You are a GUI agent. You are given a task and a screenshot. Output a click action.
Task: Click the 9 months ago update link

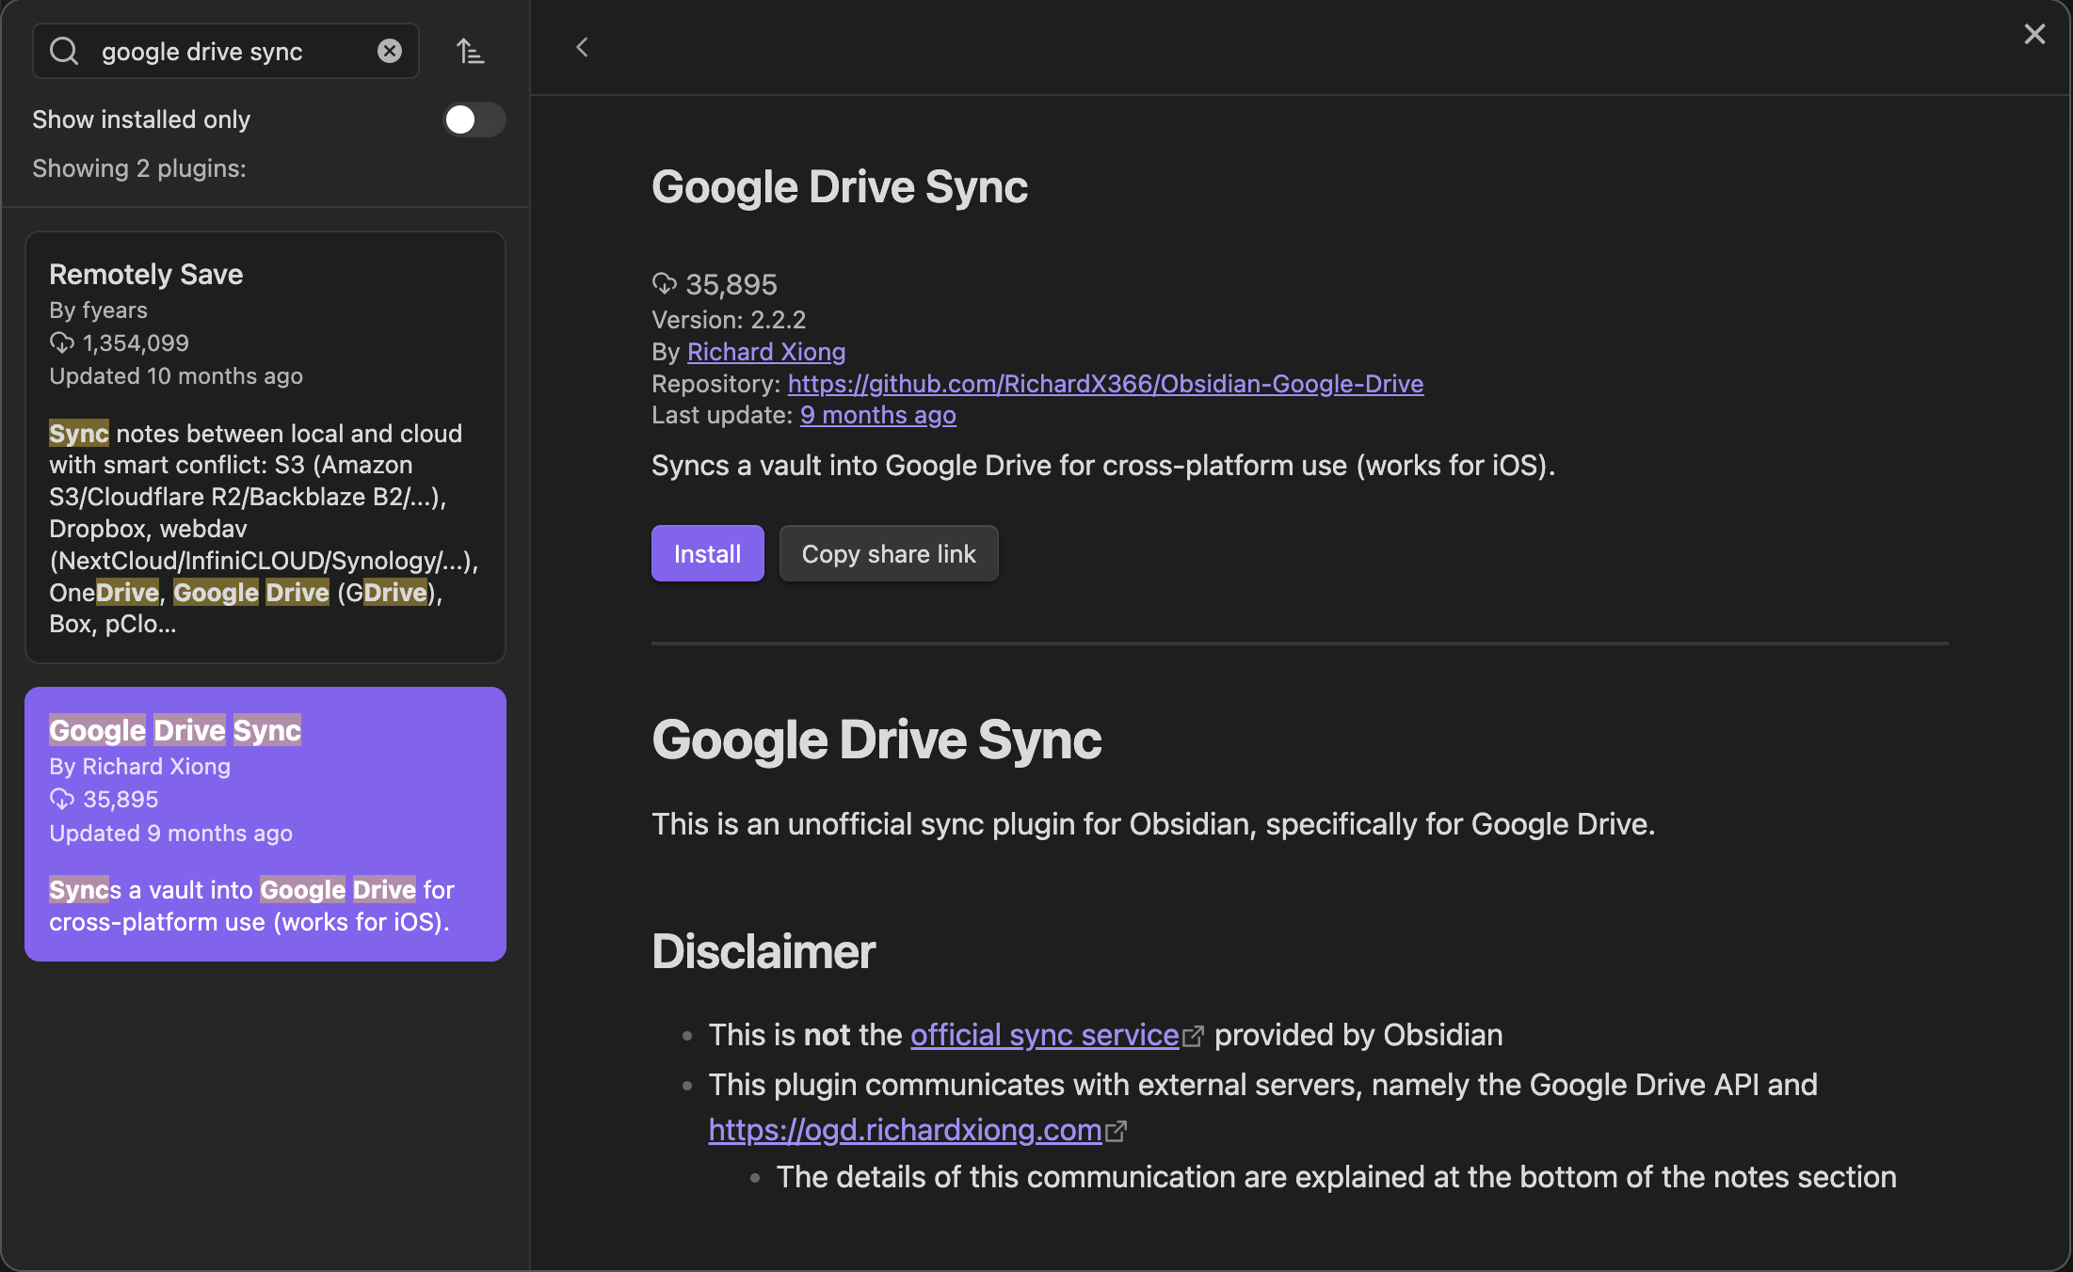click(878, 415)
